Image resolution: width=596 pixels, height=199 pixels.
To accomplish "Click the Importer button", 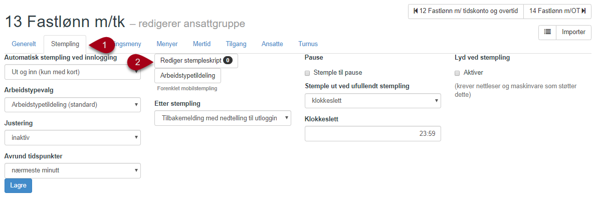I will (x=573, y=32).
